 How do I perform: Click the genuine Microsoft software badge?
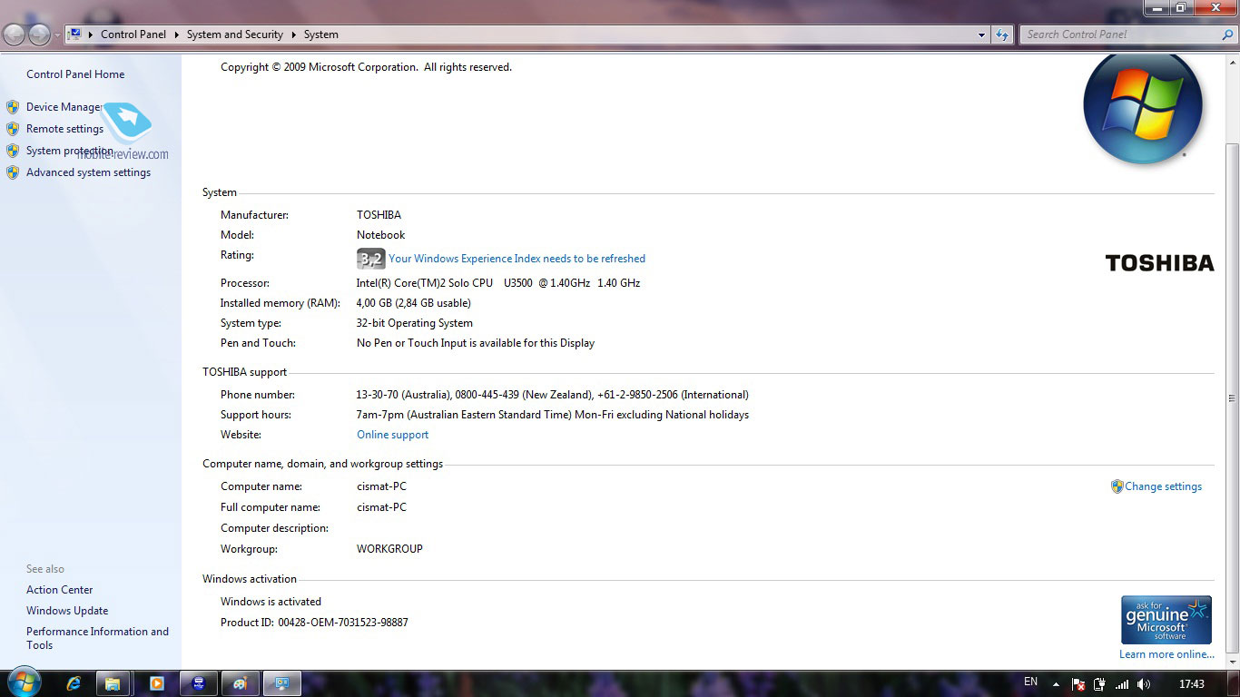[1166, 620]
